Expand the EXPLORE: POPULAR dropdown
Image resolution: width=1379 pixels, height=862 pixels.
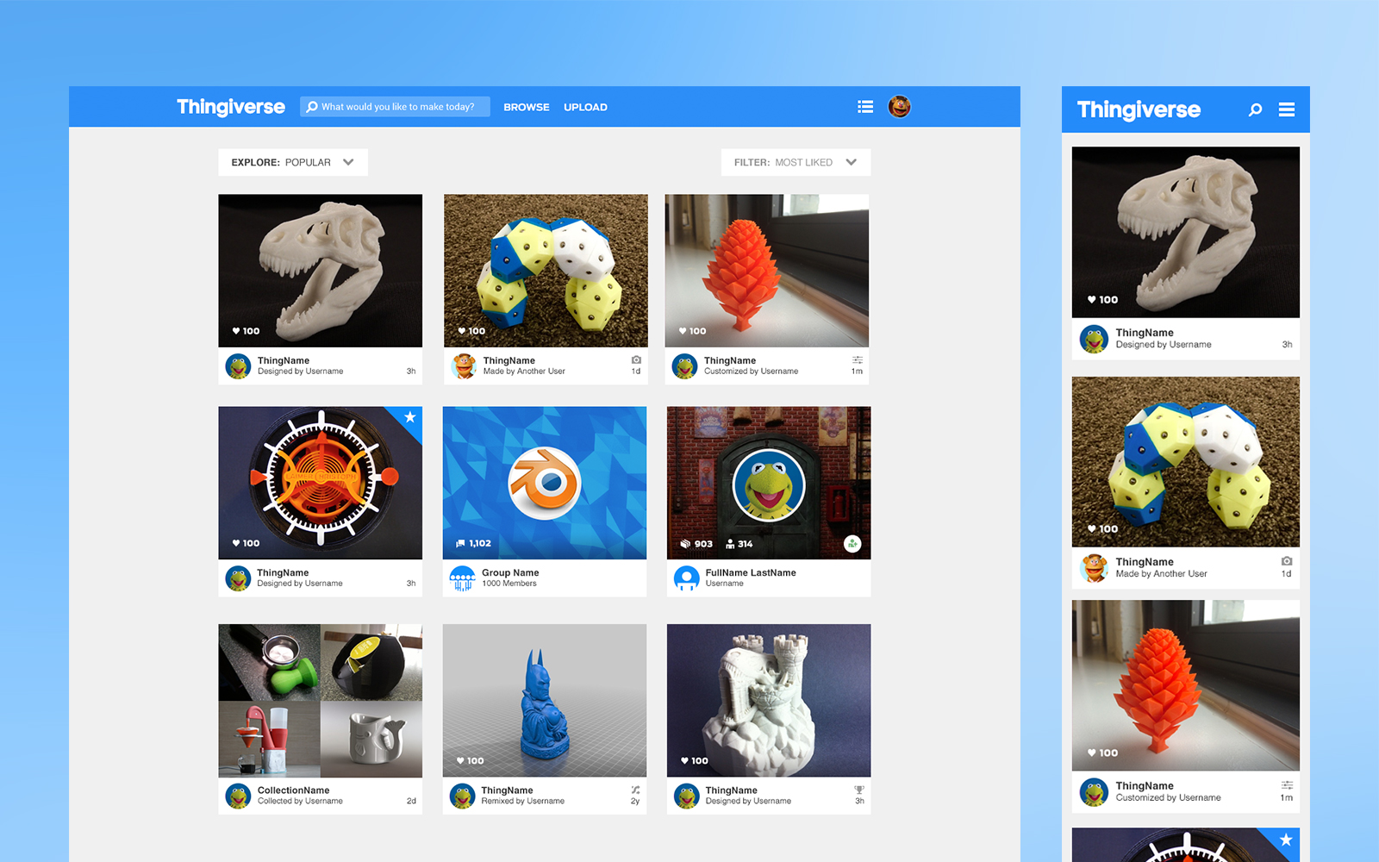point(293,162)
